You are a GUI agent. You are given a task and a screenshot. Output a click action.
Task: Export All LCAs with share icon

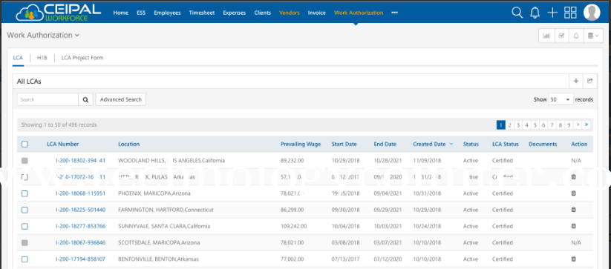point(590,81)
